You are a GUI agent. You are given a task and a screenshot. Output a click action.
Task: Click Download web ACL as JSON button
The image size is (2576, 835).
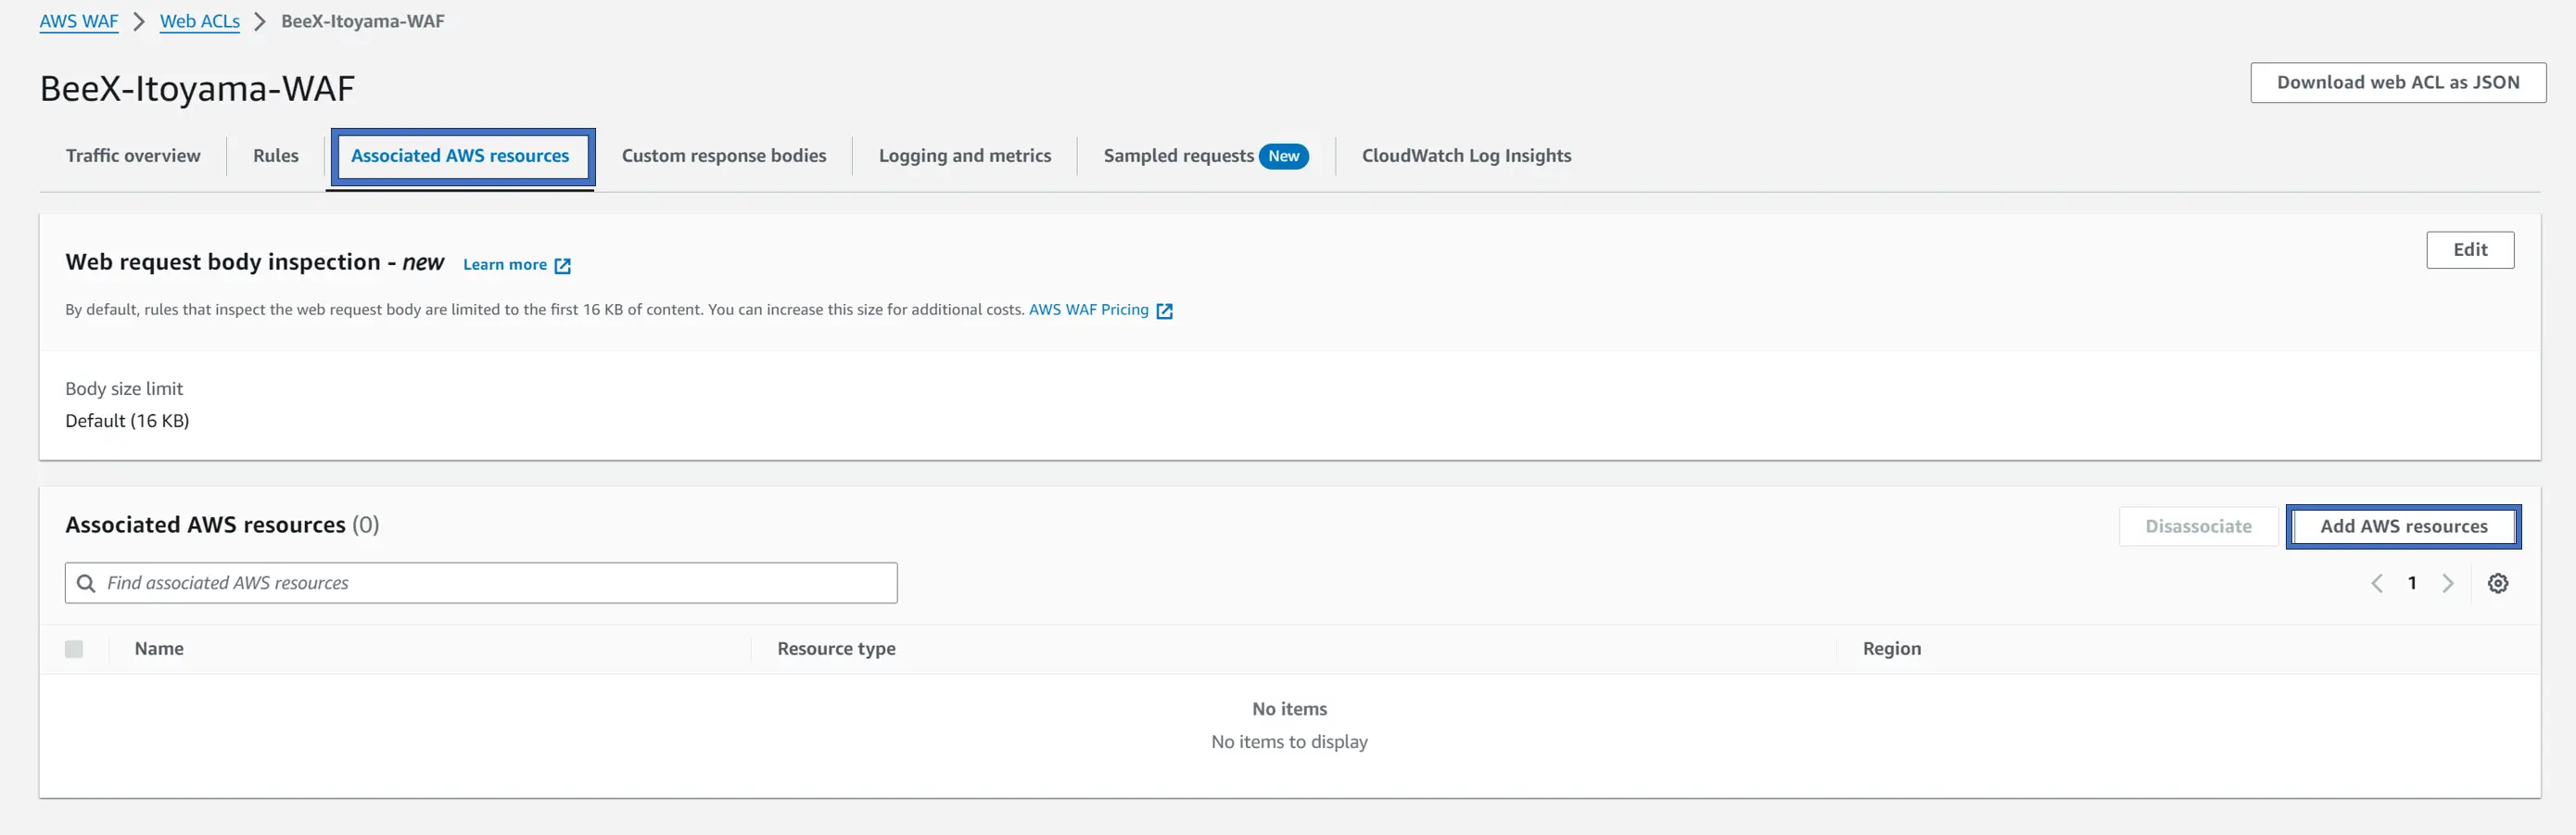[x=2398, y=83]
